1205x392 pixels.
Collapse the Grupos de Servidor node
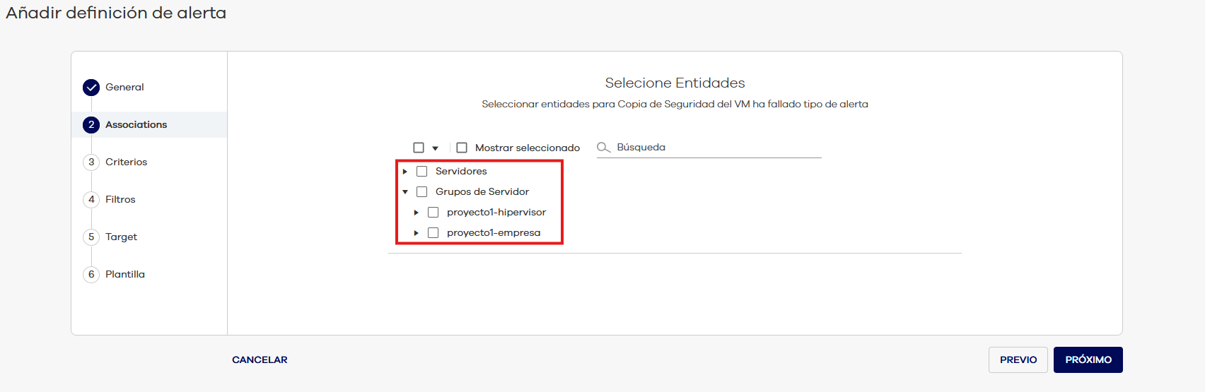tap(405, 192)
